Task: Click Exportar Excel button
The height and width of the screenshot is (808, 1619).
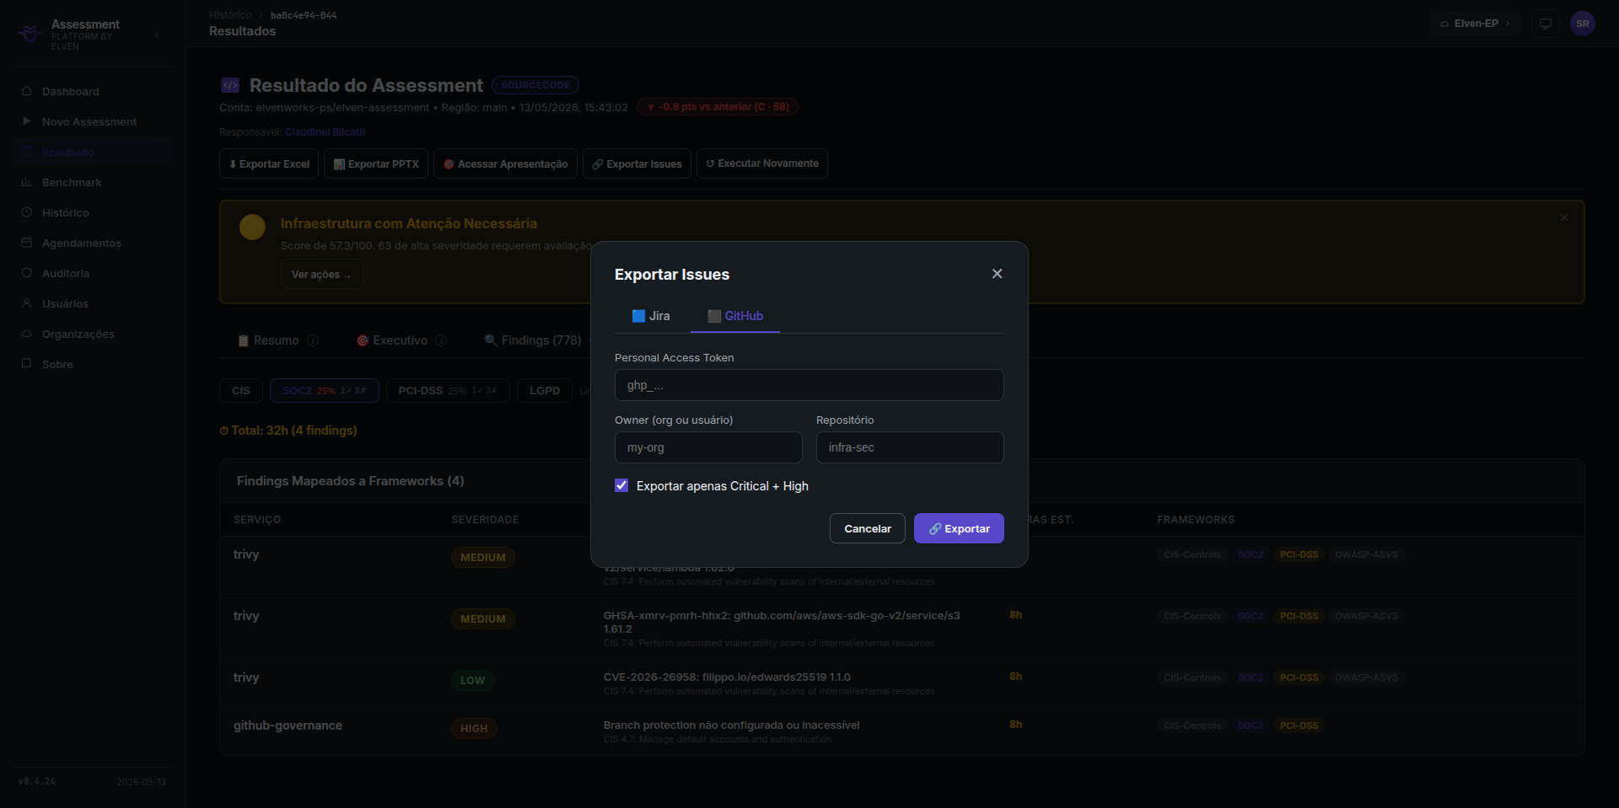Action: tap(269, 163)
